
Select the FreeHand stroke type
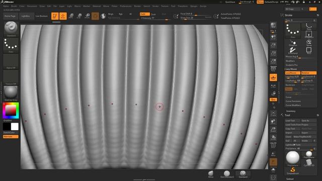point(293,51)
